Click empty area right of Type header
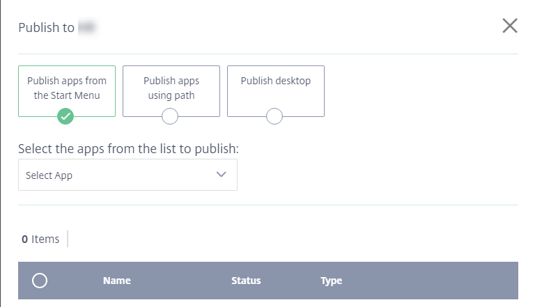 point(432,281)
